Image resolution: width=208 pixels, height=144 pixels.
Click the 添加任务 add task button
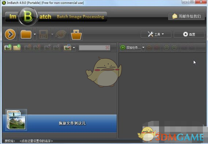[x=131, y=48]
